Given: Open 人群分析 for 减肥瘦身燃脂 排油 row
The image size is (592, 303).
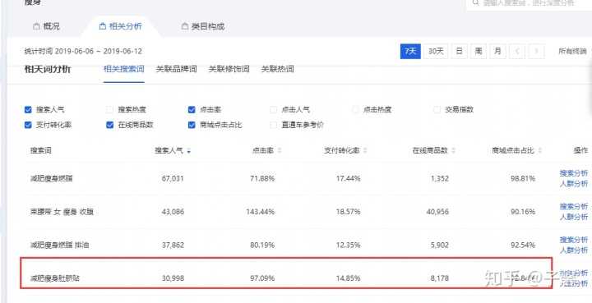Looking at the screenshot, I should (x=574, y=250).
